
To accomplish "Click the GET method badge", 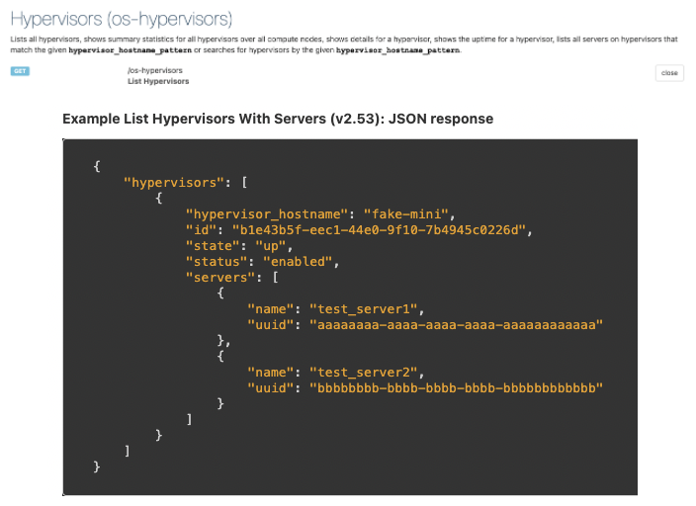I will coord(20,71).
